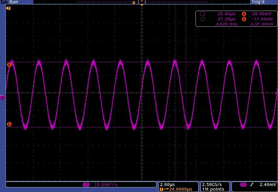This screenshot has width=278, height=192.
Task: Click the 2.40mV trigger level readout
Action: tap(268, 185)
